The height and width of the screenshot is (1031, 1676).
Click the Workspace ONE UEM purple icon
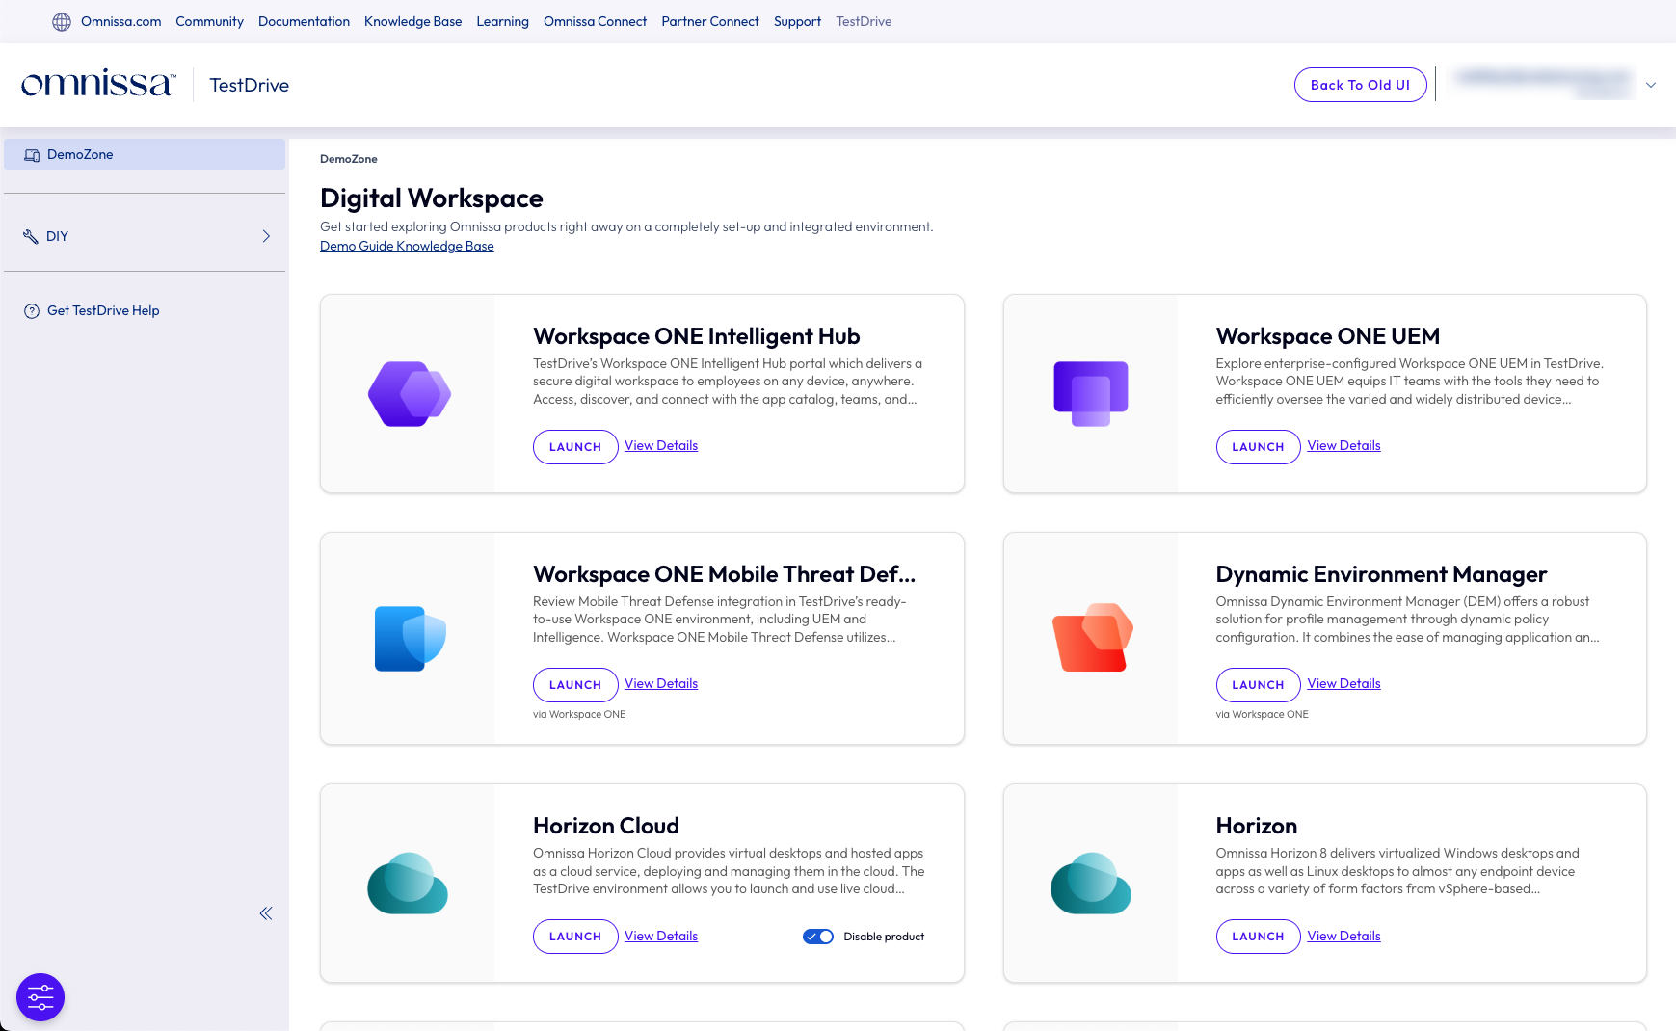pos(1090,393)
